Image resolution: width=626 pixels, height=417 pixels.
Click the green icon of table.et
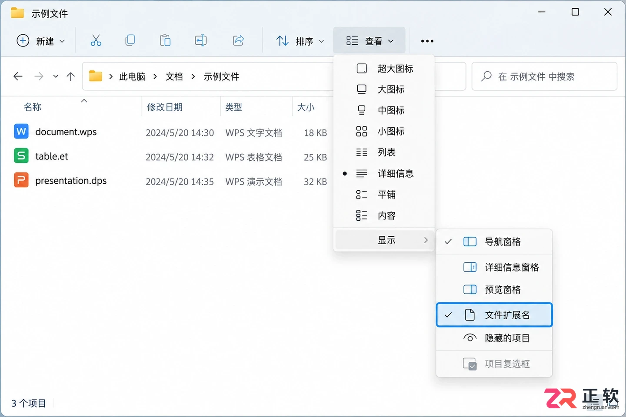[x=21, y=156]
